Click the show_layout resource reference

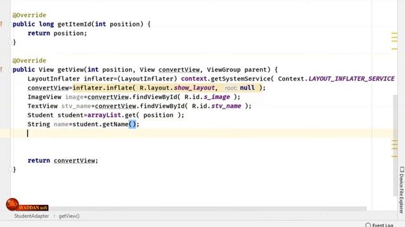pyautogui.click(x=194, y=88)
